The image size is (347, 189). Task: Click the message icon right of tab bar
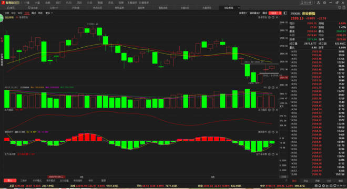pos(340,8)
